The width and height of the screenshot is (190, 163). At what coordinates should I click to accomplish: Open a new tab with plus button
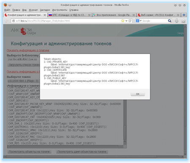tap(184, 15)
